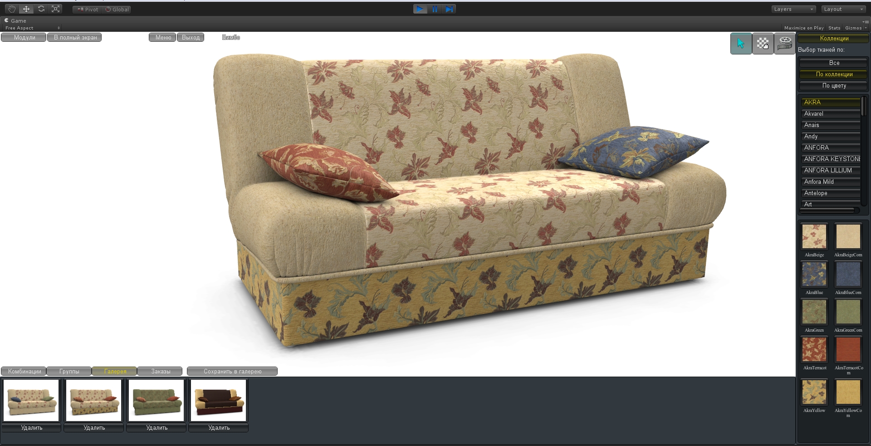Pick the AkraTerracot fabric swatch
The image size is (871, 446).
coord(814,350)
